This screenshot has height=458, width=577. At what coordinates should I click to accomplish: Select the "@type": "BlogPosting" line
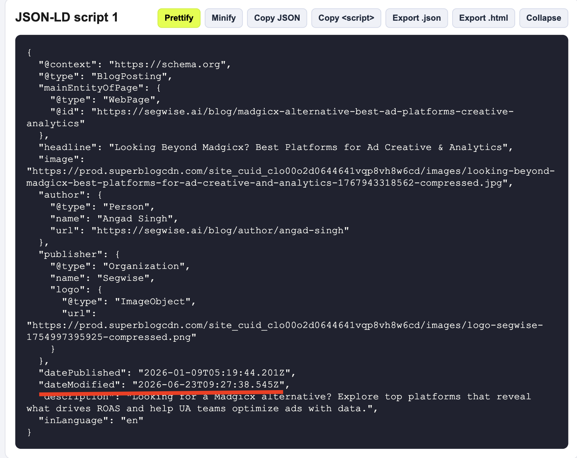(x=105, y=76)
